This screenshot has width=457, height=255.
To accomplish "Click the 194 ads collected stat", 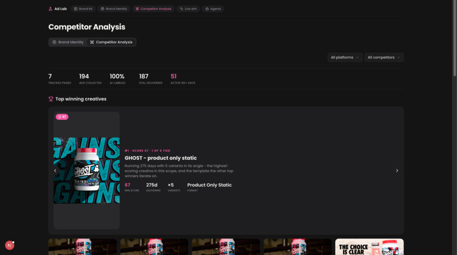I will 90,79.
